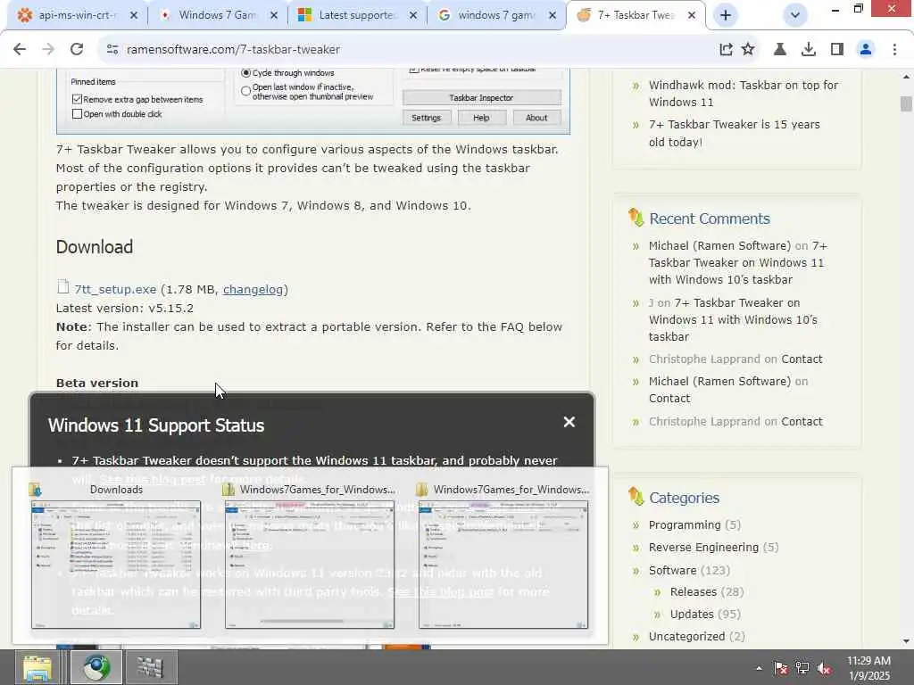Click the share page icon in address bar

[726, 50]
